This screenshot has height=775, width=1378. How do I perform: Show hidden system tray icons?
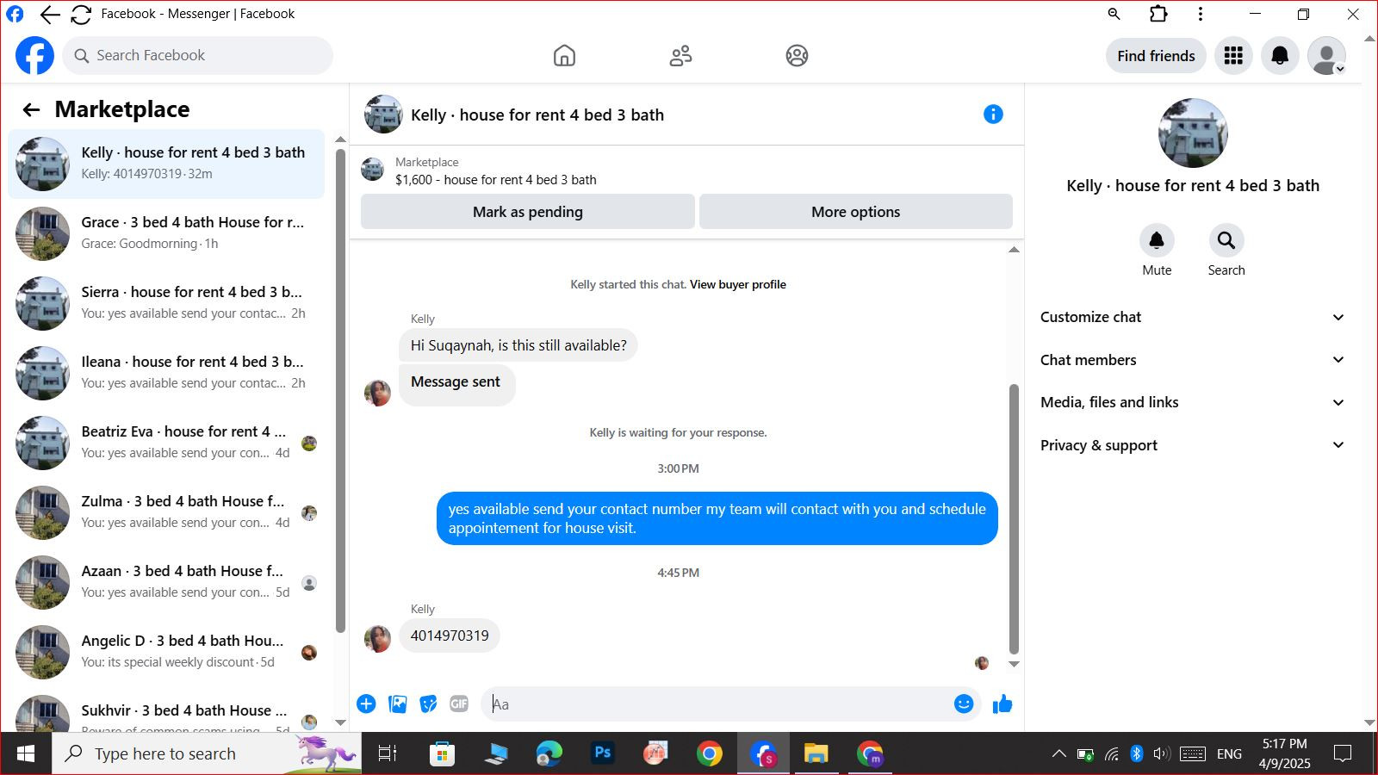coord(1058,754)
